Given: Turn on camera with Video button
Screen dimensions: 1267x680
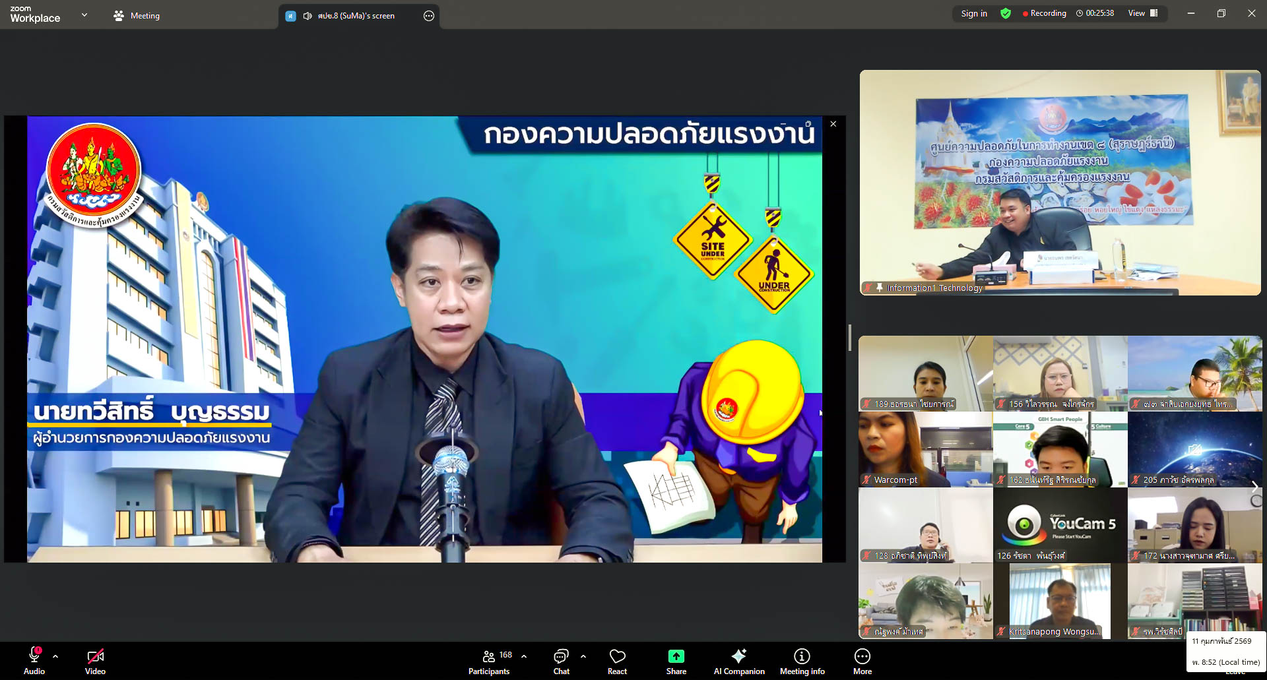Looking at the screenshot, I should point(95,661).
